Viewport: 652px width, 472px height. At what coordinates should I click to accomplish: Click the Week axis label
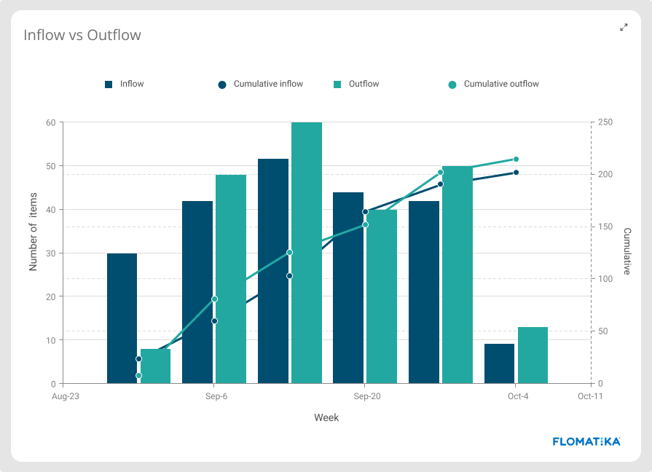point(326,417)
